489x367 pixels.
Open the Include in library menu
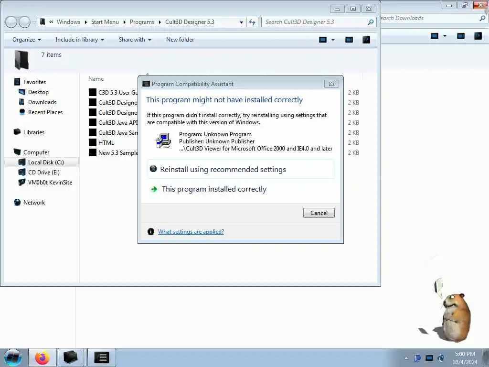80,40
